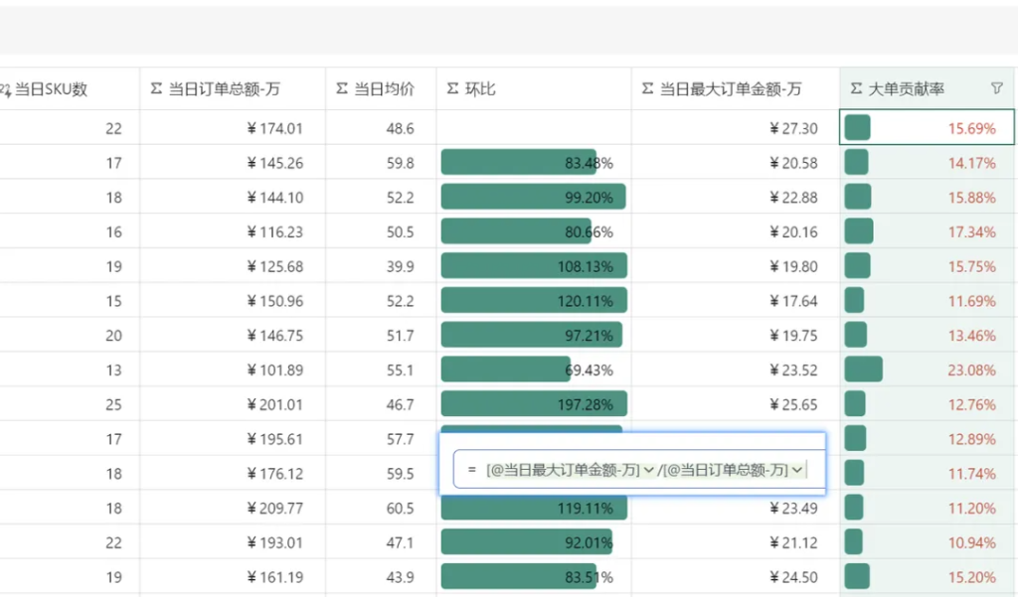Click the formula input field
The height and width of the screenshot is (597, 1018).
click(639, 469)
